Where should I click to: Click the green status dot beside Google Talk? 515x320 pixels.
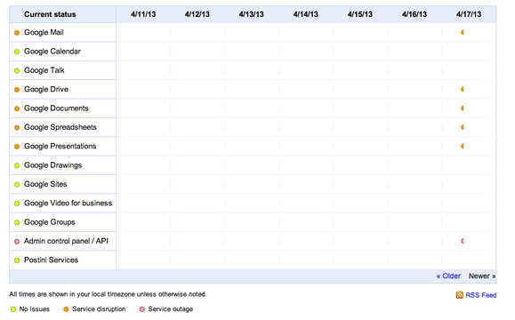(17, 70)
